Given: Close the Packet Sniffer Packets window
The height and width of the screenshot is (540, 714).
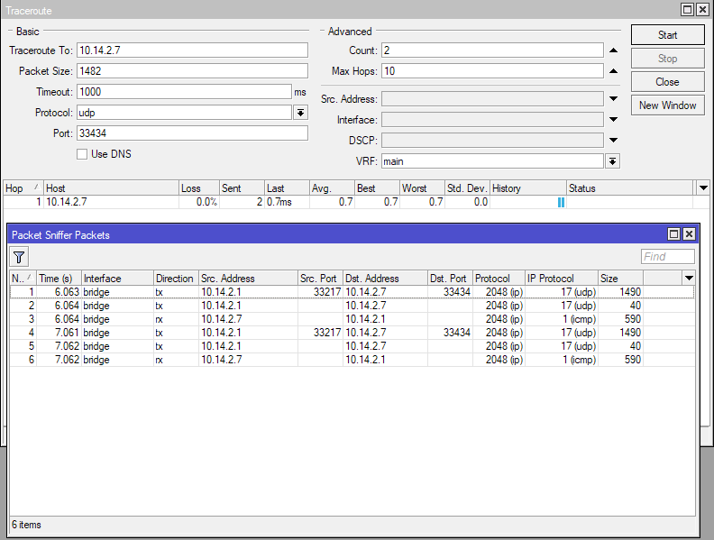Looking at the screenshot, I should [x=690, y=234].
